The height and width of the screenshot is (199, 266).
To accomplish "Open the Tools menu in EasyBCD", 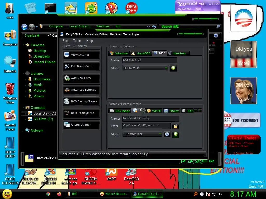I will [77, 41].
